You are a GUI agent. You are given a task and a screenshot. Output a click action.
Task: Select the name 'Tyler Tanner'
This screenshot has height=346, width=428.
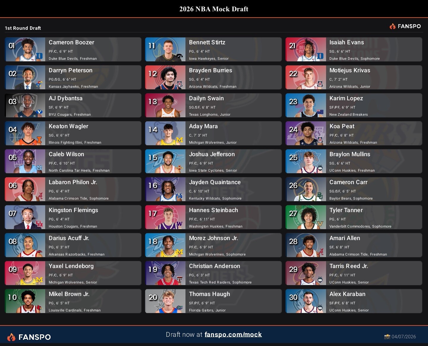click(x=346, y=210)
